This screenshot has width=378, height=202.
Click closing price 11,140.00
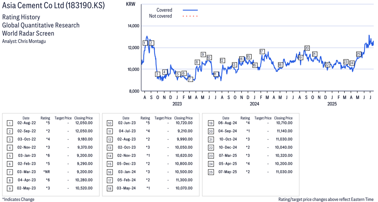(x=284, y=131)
